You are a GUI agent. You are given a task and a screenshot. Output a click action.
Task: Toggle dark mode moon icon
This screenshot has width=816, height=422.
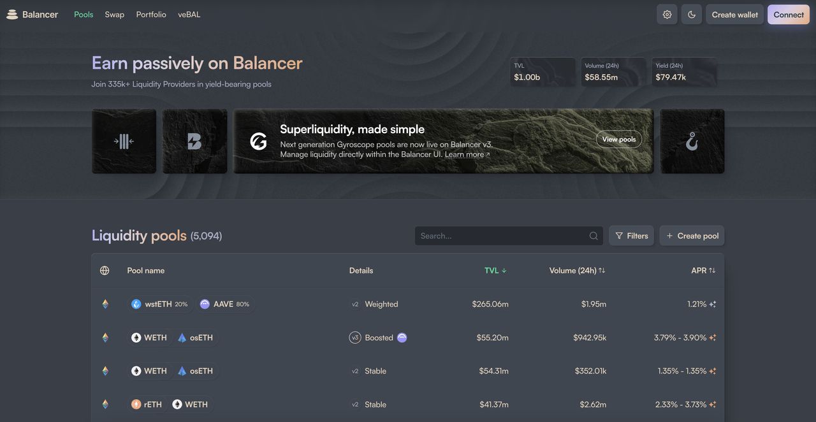(x=692, y=15)
